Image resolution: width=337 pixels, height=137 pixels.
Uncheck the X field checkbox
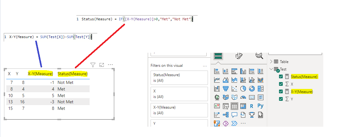click(281, 84)
